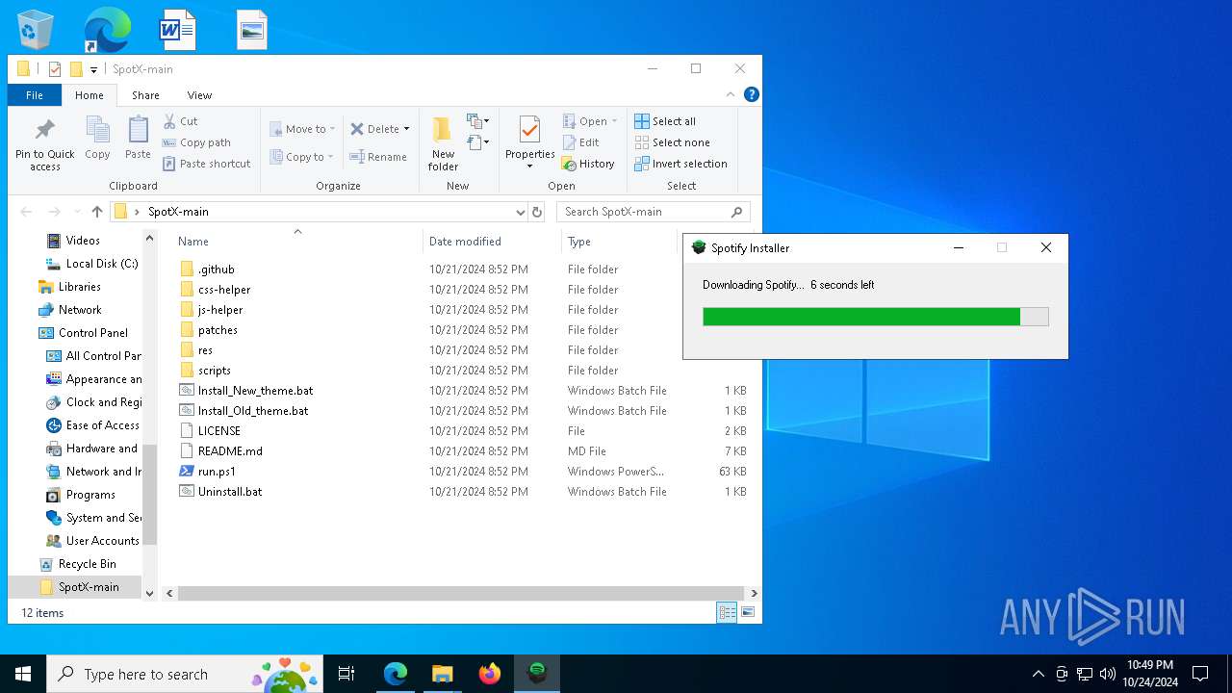This screenshot has height=693, width=1232.
Task: Click Select all
Action: (x=665, y=121)
